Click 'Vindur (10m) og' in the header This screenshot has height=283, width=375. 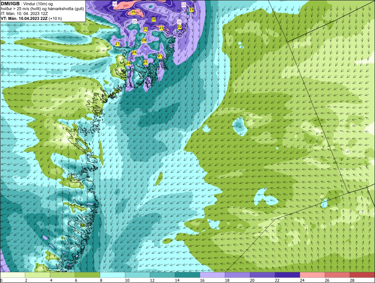[x=39, y=4]
